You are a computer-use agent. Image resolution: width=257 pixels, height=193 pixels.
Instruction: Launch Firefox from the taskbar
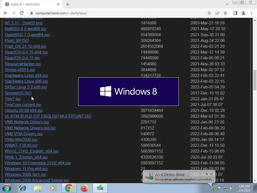(x=84, y=188)
